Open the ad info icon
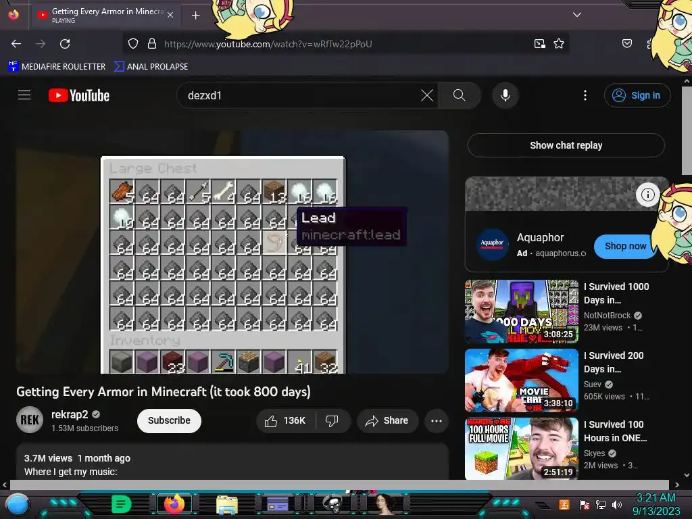692x519 pixels. coord(647,194)
